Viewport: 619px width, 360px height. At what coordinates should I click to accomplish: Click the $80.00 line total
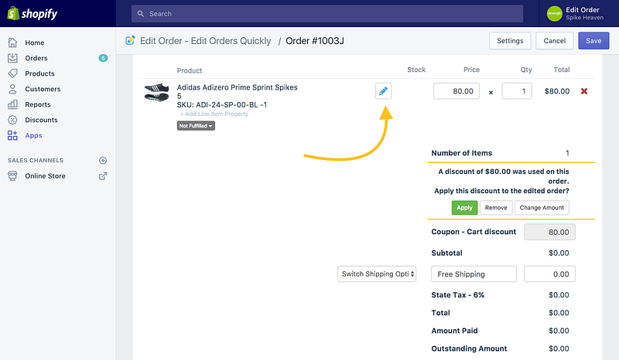(x=556, y=91)
